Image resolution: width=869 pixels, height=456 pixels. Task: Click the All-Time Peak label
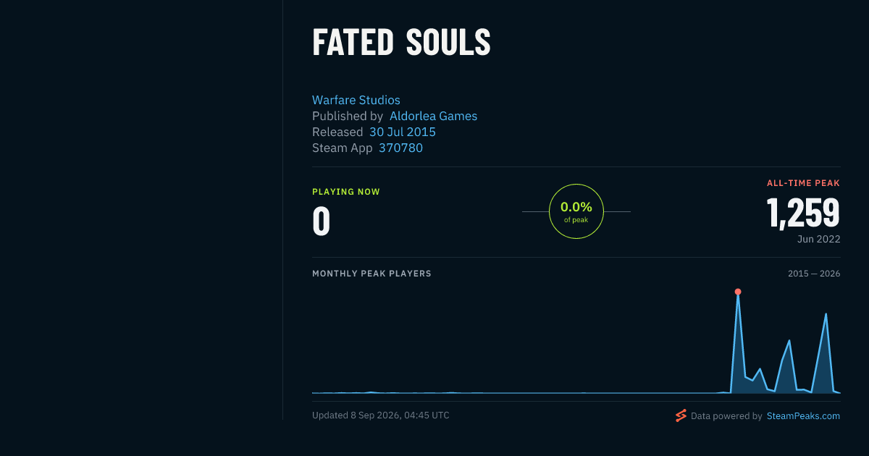[x=803, y=183]
